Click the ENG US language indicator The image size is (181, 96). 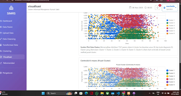(x=158, y=93)
